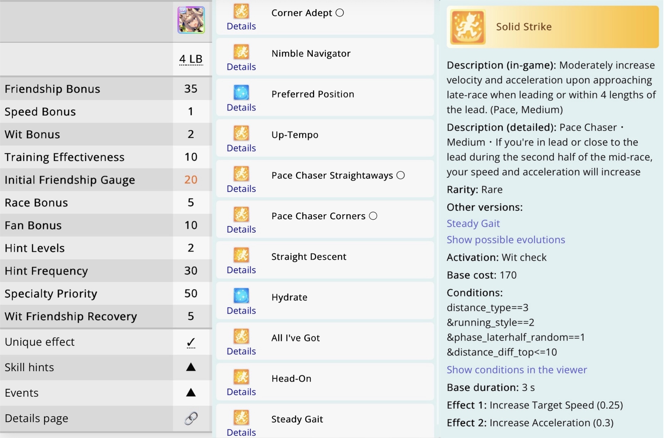Click the Friendship Bonus value 35
The width and height of the screenshot is (667, 438).
pyautogui.click(x=191, y=89)
